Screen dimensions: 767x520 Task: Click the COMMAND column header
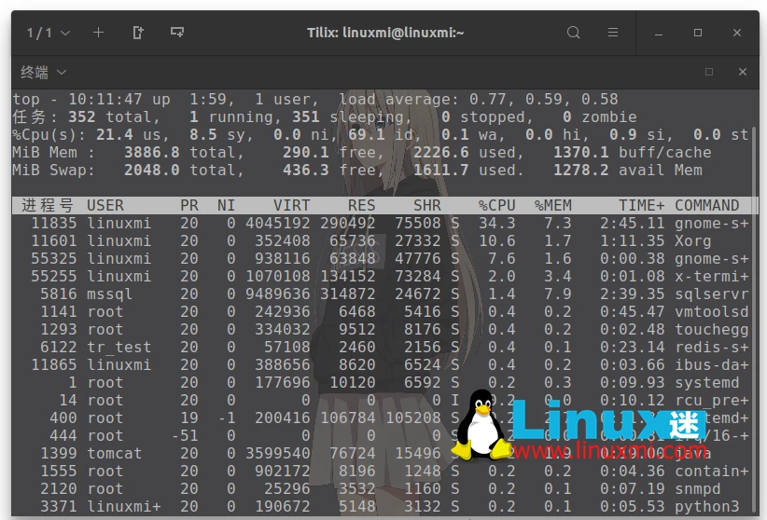pos(707,205)
